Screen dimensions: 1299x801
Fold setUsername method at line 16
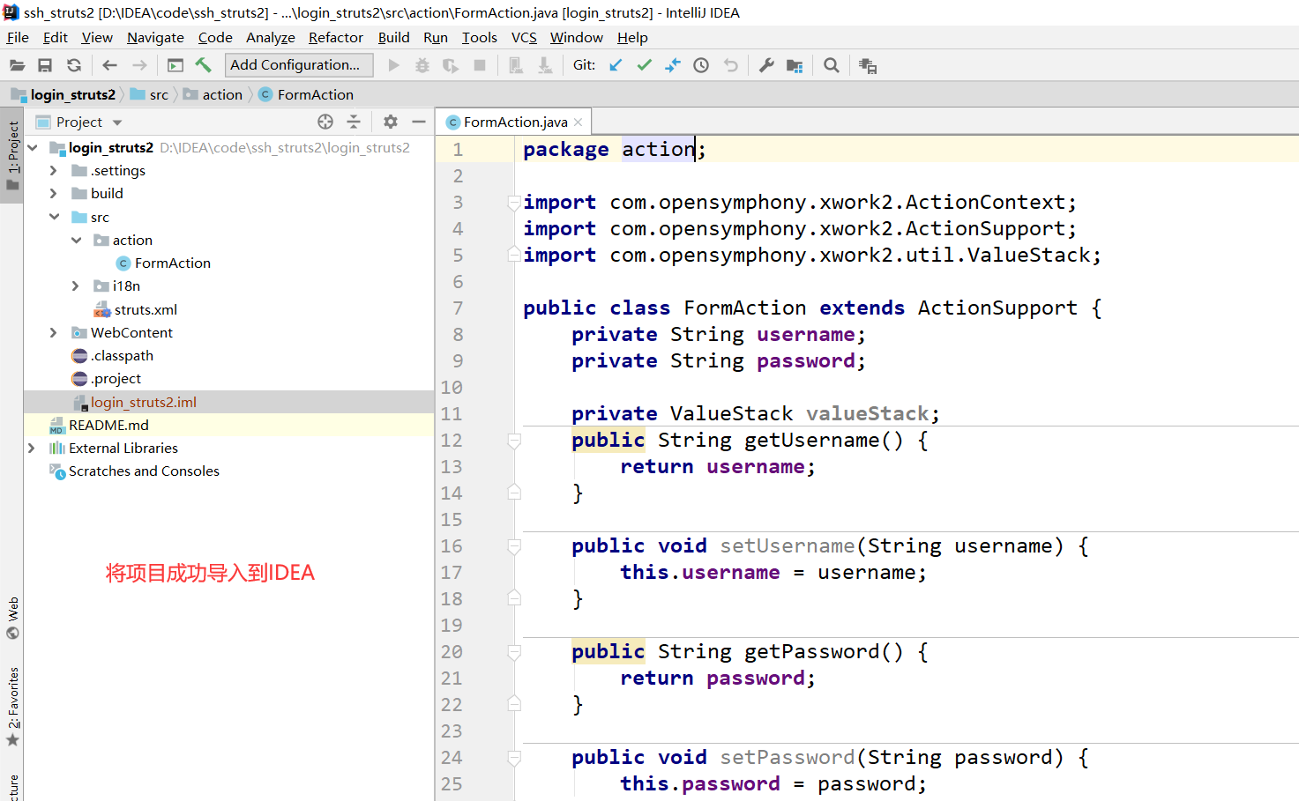tap(514, 546)
